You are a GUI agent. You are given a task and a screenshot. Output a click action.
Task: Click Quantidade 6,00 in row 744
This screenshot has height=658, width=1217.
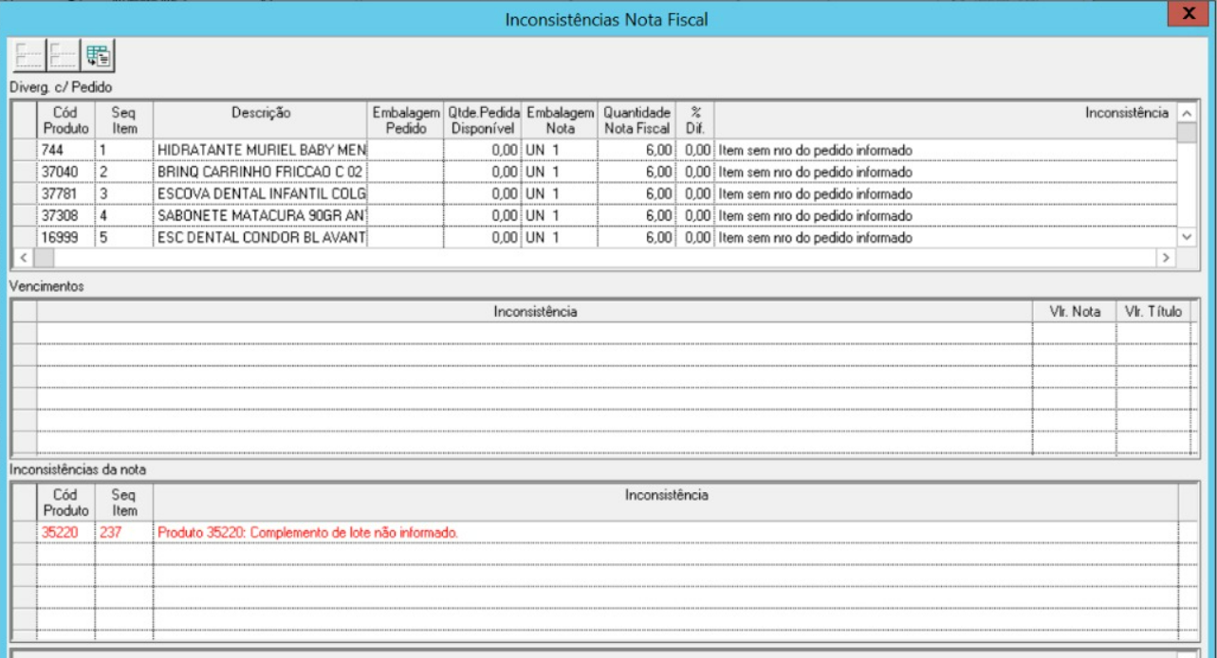[x=636, y=150]
